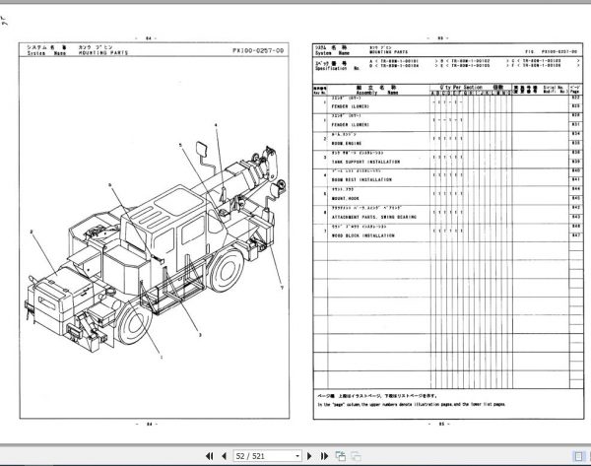Go to the next page
Image resolution: width=591 pixels, height=466 pixels.
[309, 456]
